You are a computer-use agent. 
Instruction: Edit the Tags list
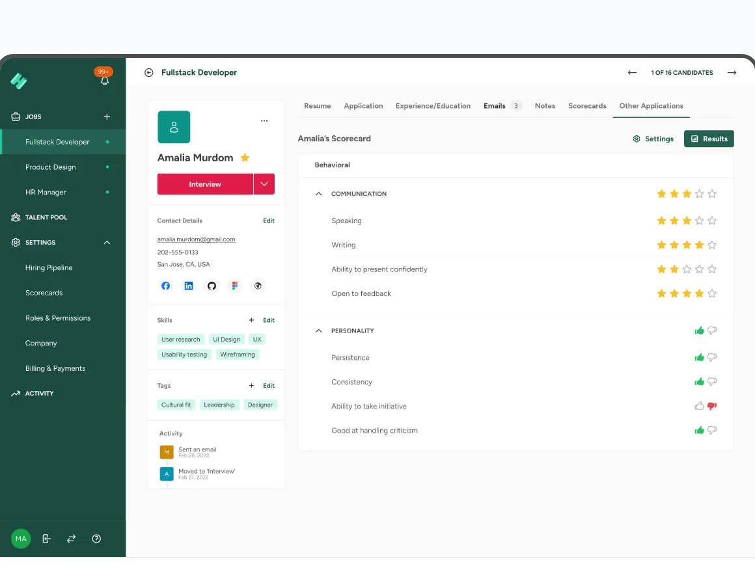tap(269, 386)
